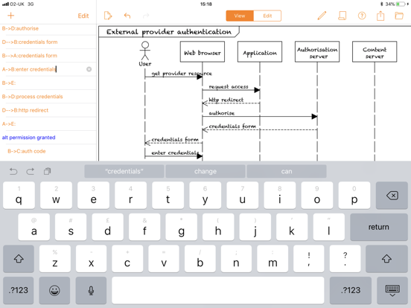Tap the keyboard paste clipboard icon
Image resolution: width=411 pixels, height=308 pixels.
point(47,171)
